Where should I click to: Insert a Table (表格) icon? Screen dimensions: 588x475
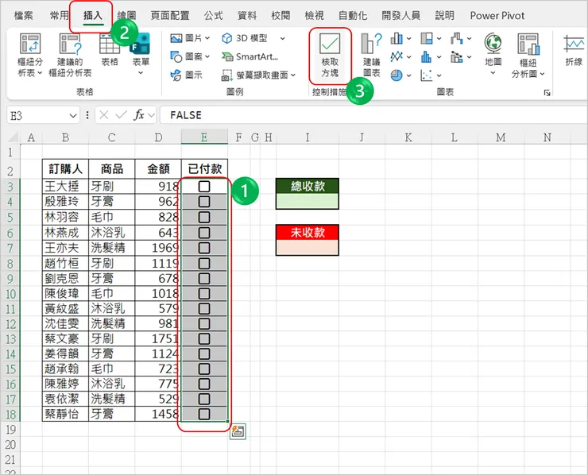110,44
